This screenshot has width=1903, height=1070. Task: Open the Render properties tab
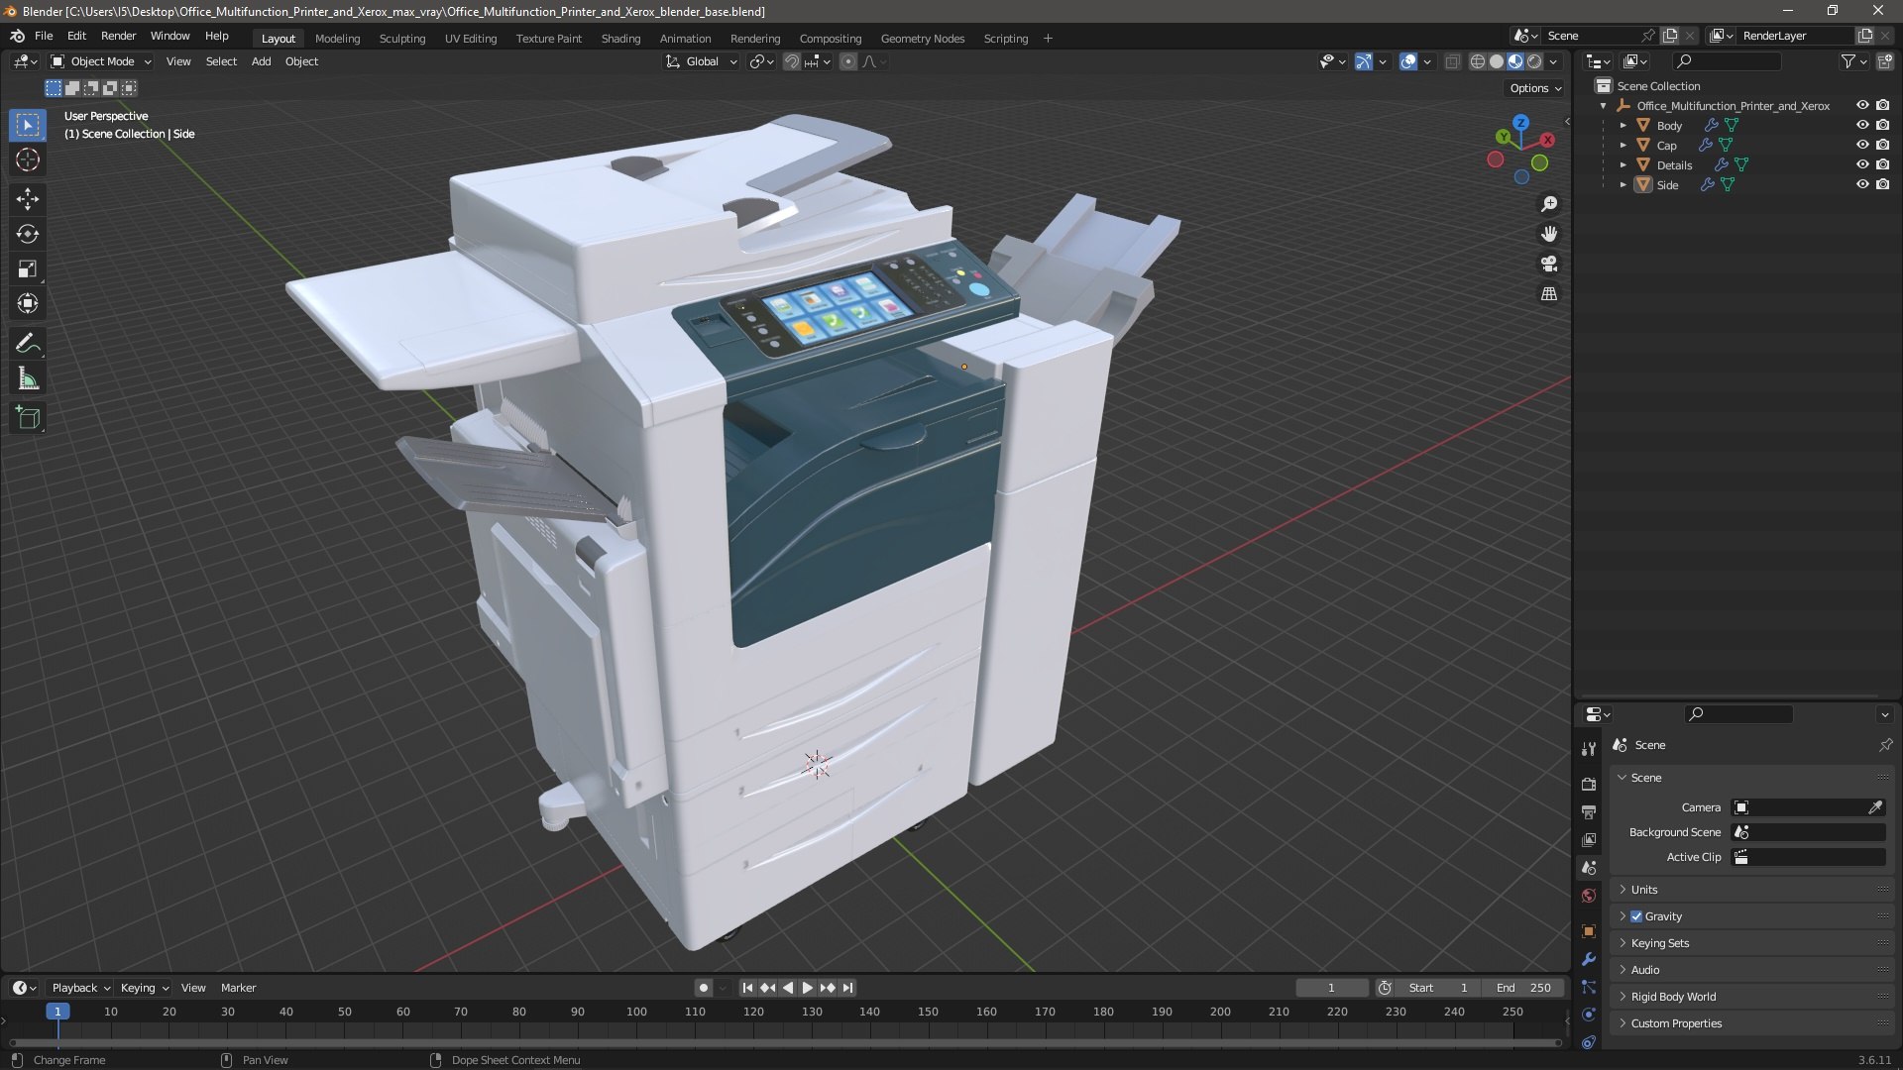[x=1589, y=784]
